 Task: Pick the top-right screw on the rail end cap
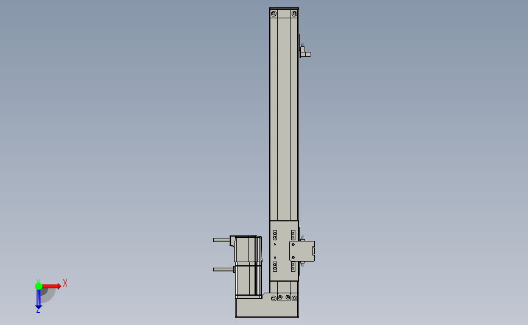point(294,13)
